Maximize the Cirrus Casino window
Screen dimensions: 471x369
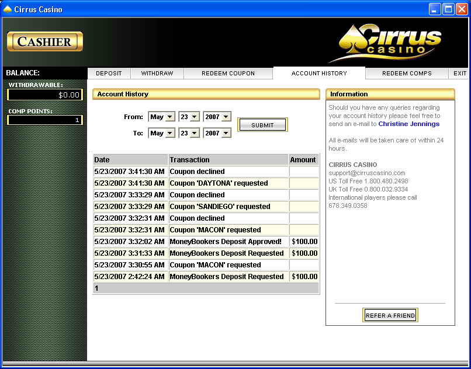(x=448, y=9)
